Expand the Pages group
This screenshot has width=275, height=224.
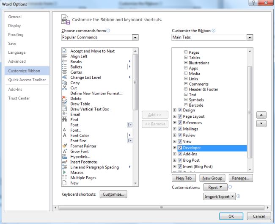point(186,52)
